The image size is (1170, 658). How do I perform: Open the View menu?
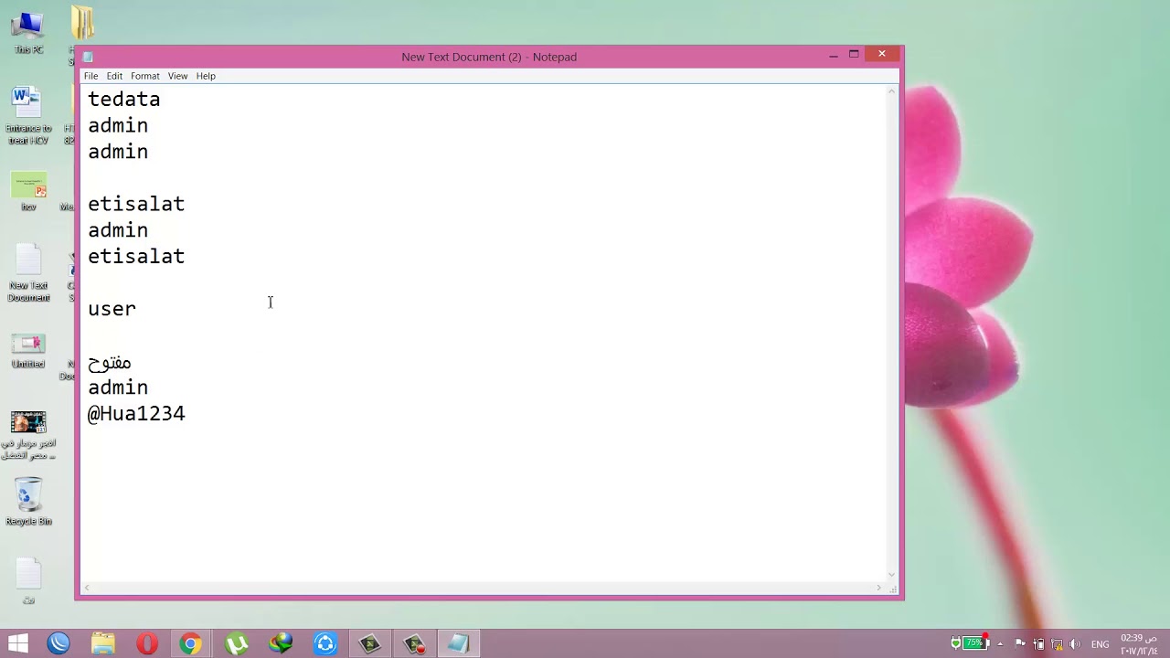tap(177, 76)
